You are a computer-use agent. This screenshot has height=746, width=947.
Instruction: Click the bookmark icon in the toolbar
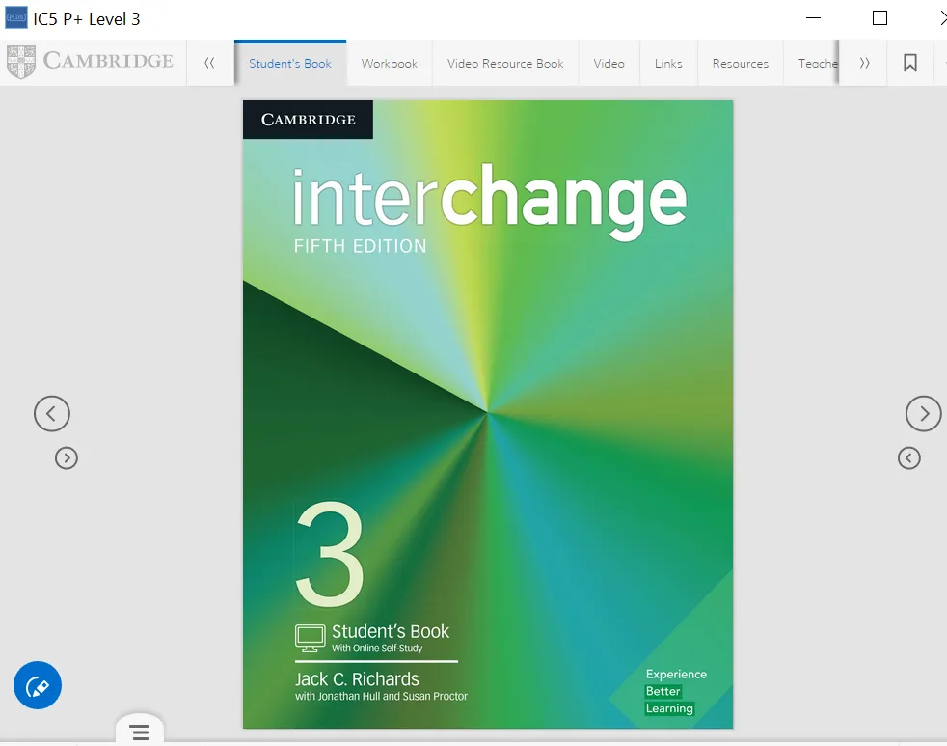click(x=910, y=63)
